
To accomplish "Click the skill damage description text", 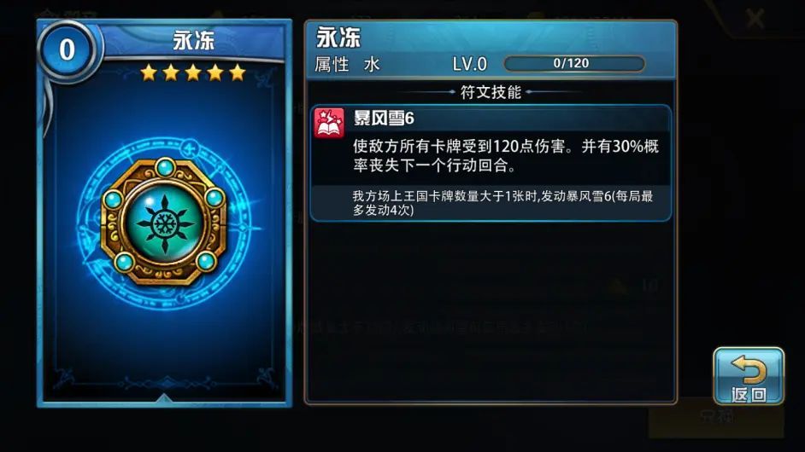I will pos(506,156).
